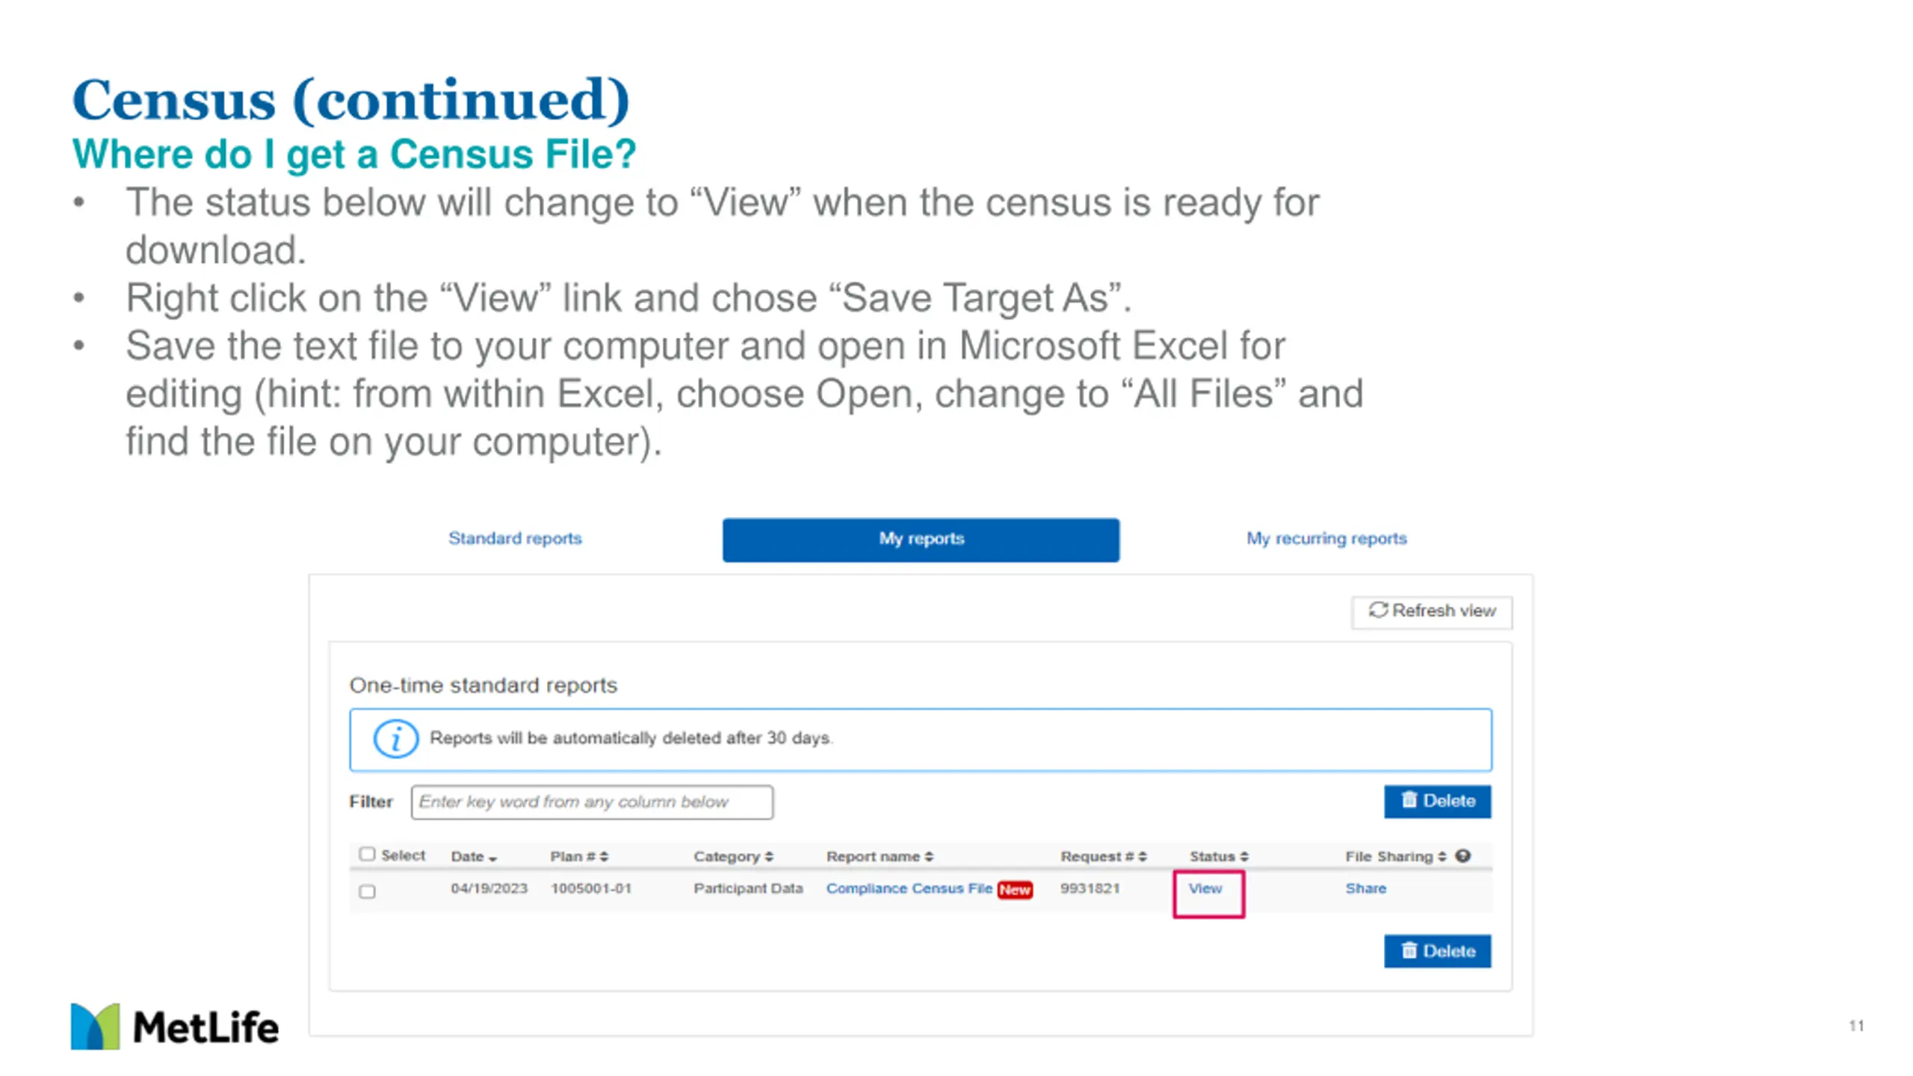
Task: Click the File Sharing help question icon
Action: (1463, 856)
